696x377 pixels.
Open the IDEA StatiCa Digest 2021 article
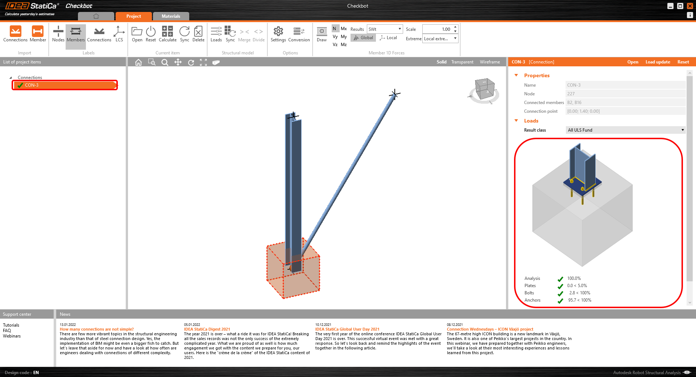[207, 329]
